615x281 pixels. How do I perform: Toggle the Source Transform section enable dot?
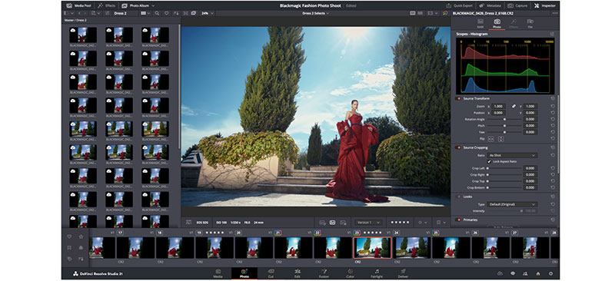click(458, 98)
